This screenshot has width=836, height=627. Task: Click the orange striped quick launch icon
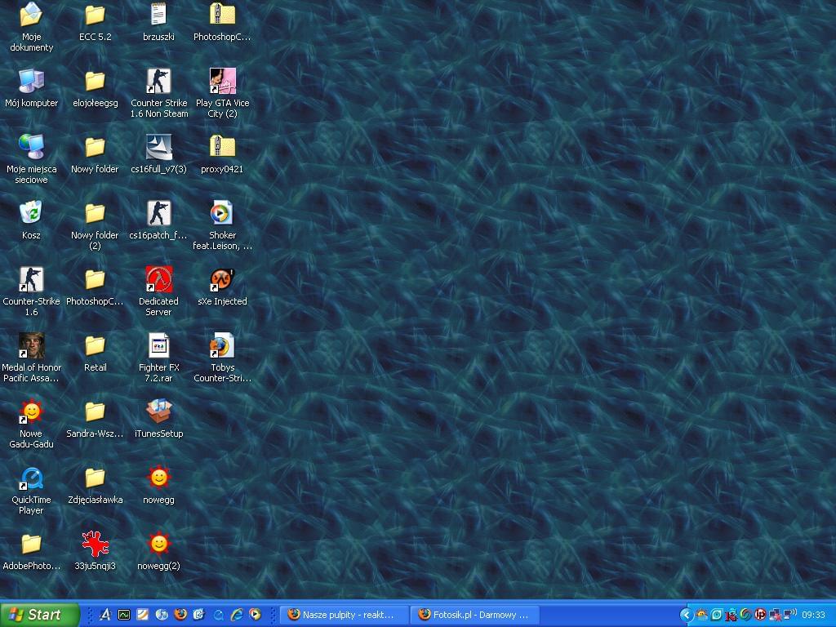(142, 615)
